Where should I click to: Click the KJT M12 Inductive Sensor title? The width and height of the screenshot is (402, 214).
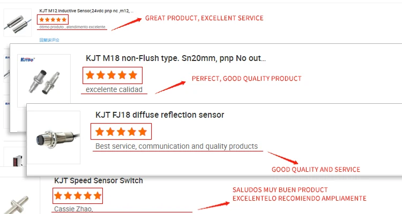coord(86,11)
